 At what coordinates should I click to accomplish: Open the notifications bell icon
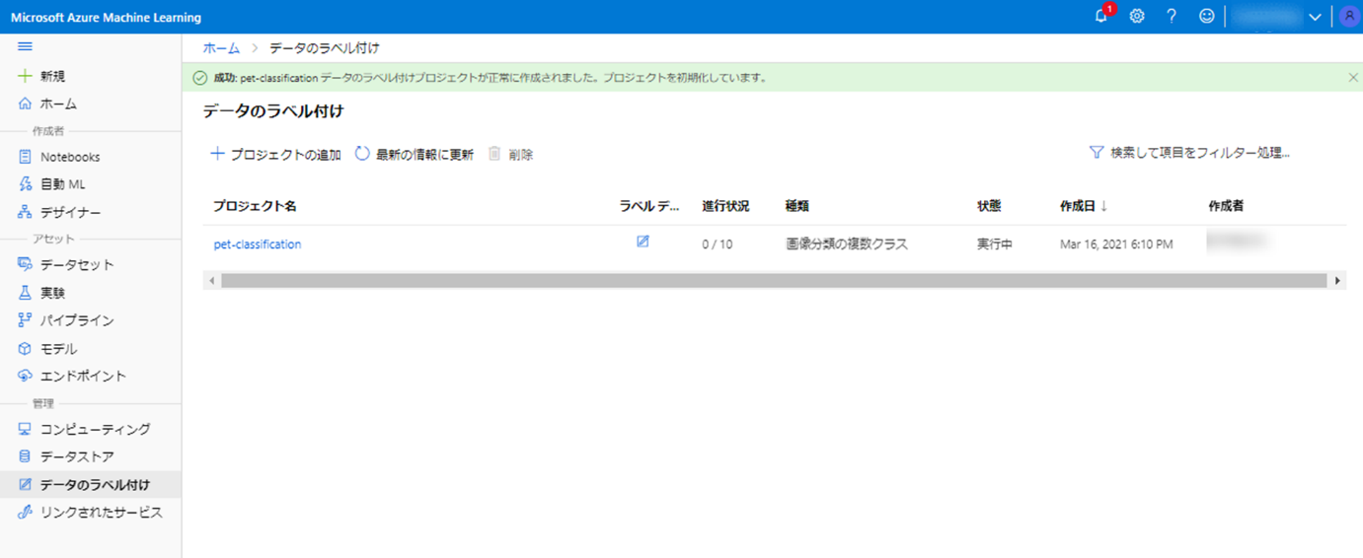[x=1101, y=16]
